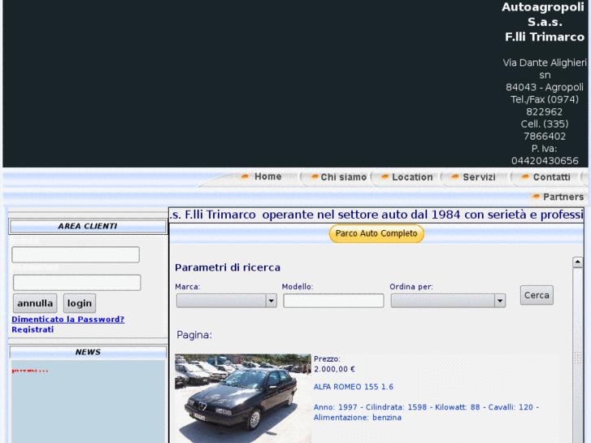Click the Pagina: label
This screenshot has width=591, height=443.
pos(194,335)
